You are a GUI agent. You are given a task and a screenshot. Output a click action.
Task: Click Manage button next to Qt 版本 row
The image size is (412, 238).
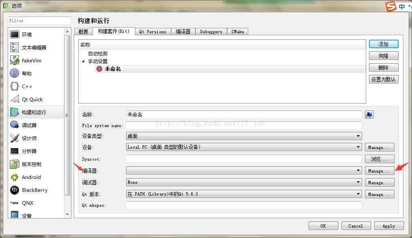(x=380, y=194)
